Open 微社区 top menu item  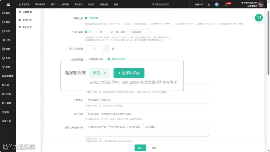pyautogui.click(x=91, y=4)
